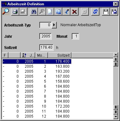
Task: Jump to list bottom arrow button
Action: pyautogui.click(x=116, y=107)
